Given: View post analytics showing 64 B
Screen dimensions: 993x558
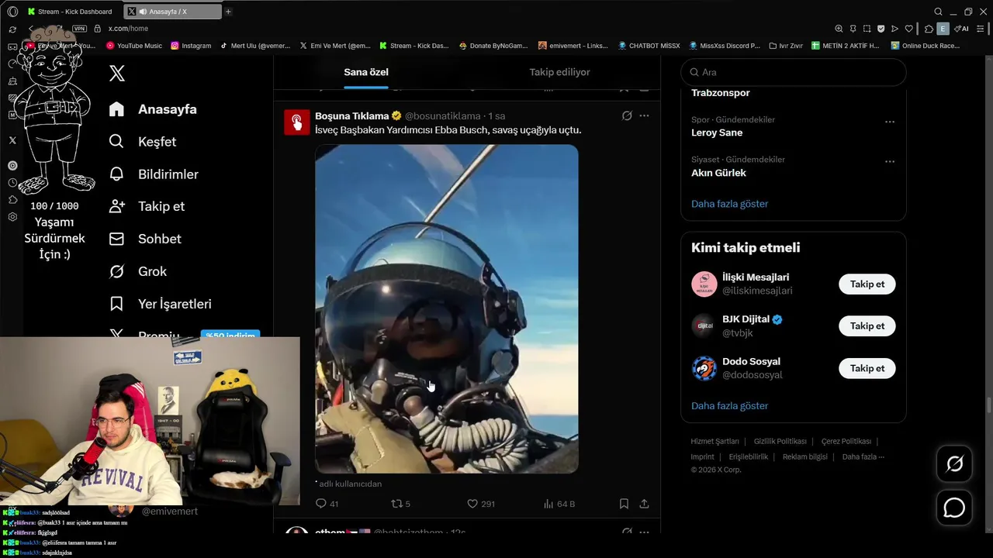Looking at the screenshot, I should tap(559, 504).
